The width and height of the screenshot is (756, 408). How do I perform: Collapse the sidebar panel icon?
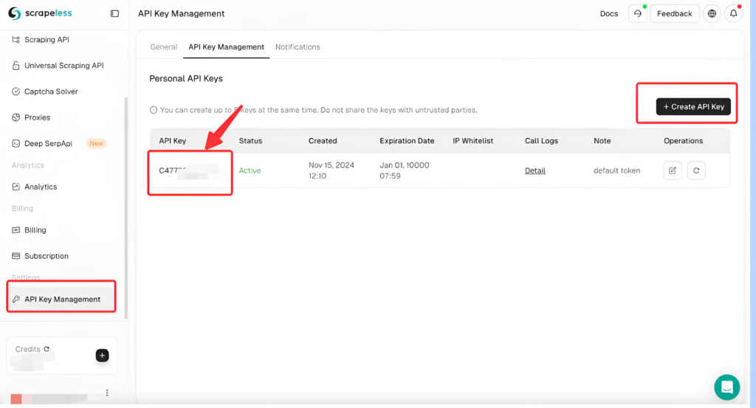tap(114, 13)
